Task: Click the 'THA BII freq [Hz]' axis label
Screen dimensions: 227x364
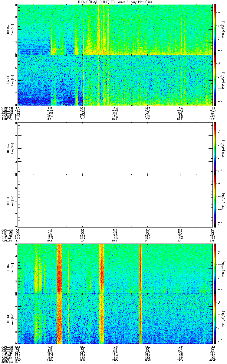Action: tap(10, 80)
